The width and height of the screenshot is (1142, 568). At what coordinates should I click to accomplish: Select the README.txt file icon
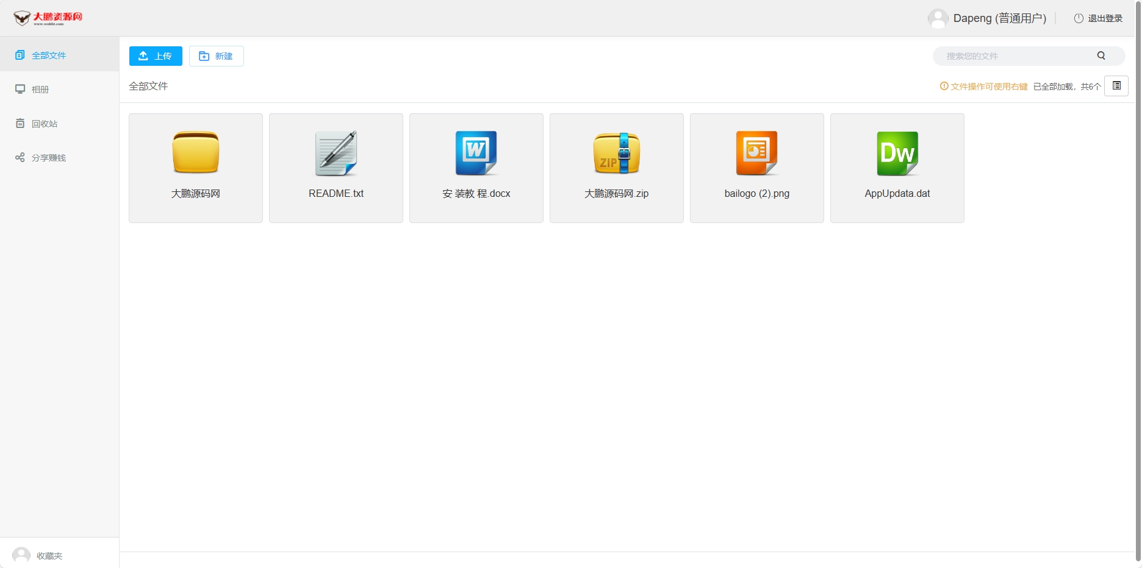pyautogui.click(x=336, y=153)
